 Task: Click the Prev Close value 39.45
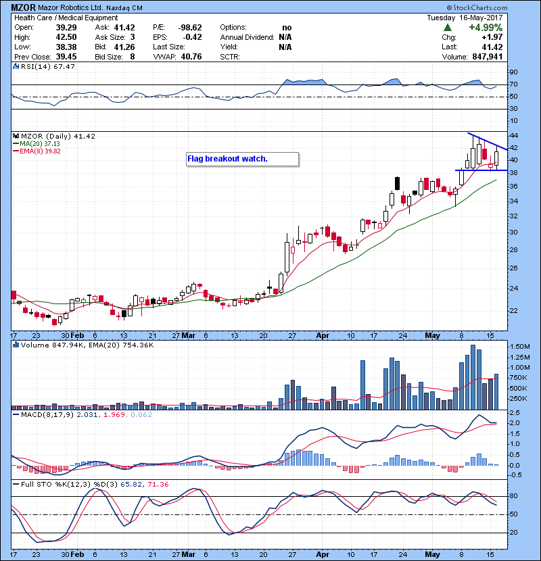pyautogui.click(x=66, y=57)
